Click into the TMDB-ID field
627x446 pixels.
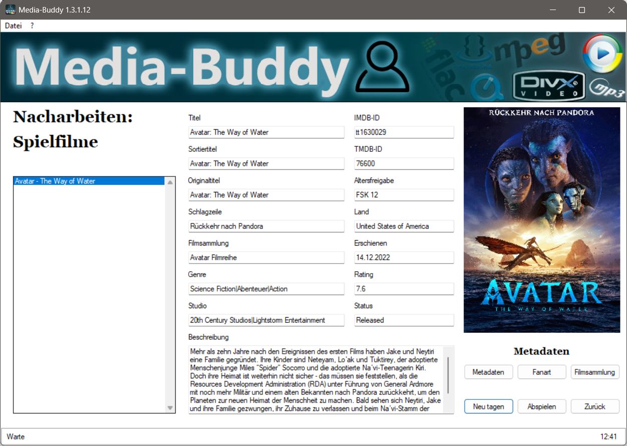pos(404,163)
